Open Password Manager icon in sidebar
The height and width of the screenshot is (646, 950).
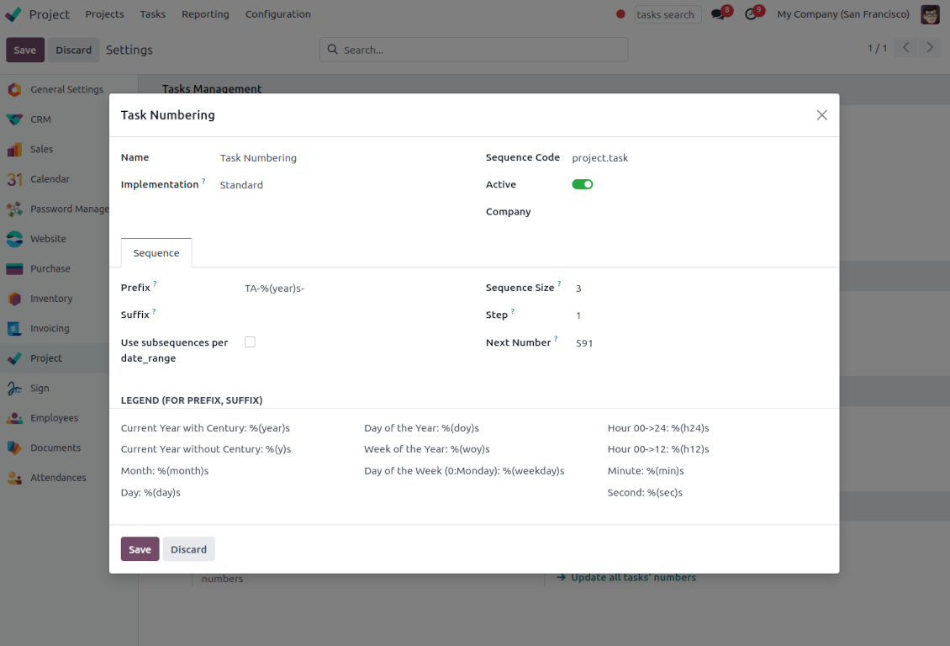[14, 209]
